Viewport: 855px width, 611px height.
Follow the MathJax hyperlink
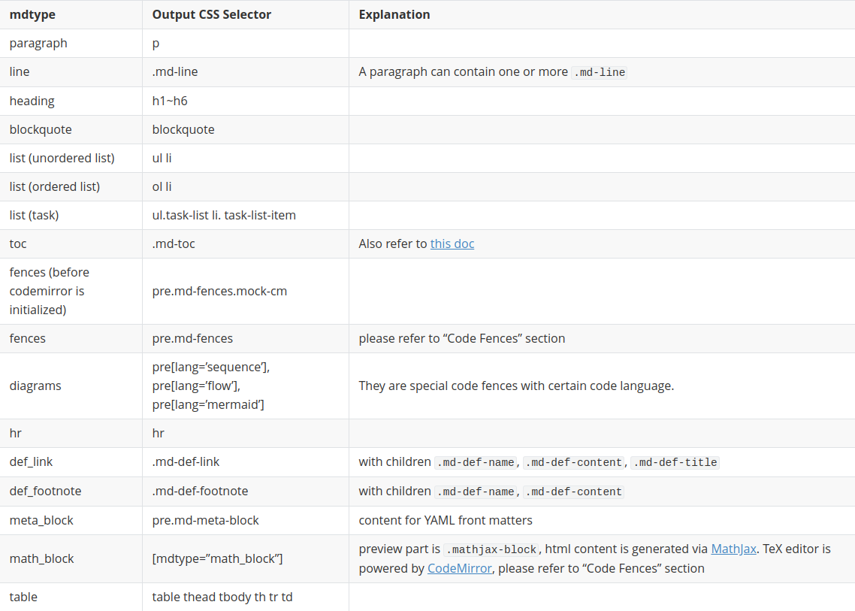[x=733, y=549]
